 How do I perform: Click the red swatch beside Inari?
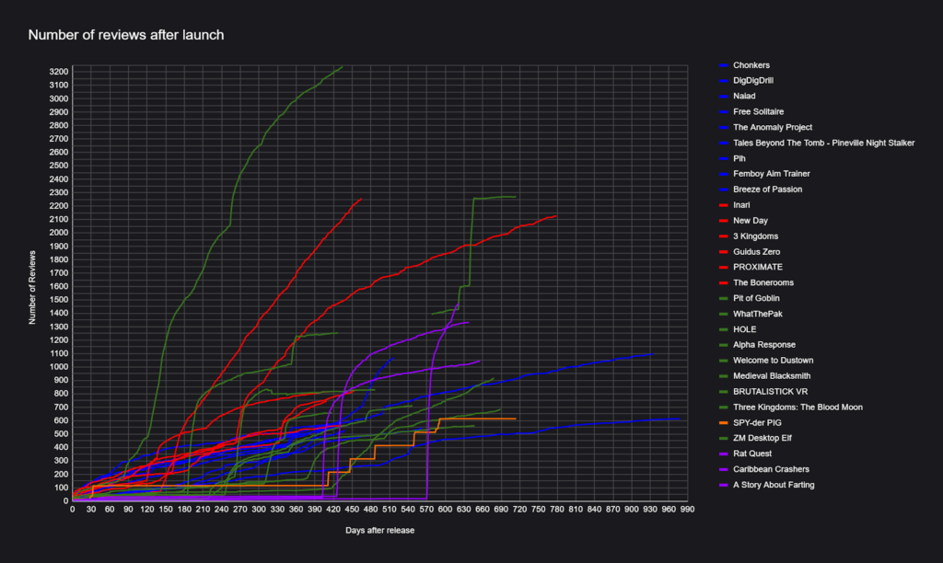[x=724, y=205]
